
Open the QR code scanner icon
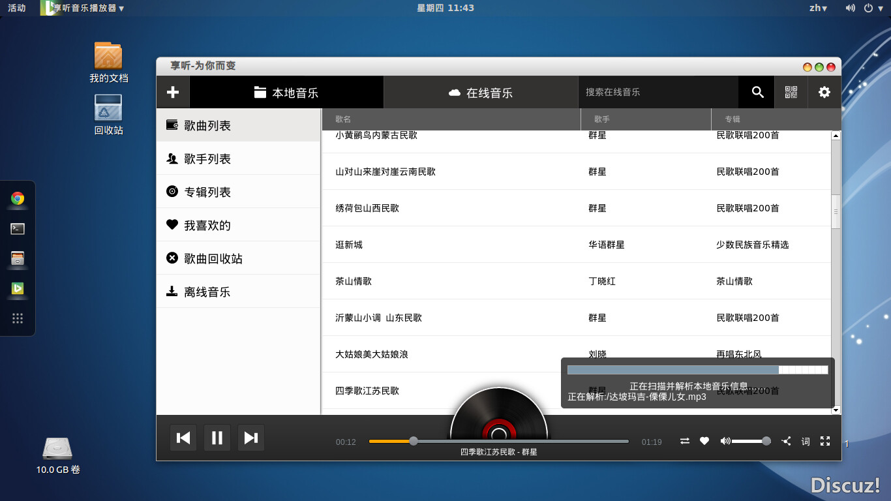791,93
